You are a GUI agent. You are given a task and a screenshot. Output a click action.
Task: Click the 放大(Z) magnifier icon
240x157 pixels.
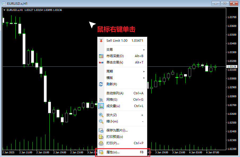(x=101, y=115)
